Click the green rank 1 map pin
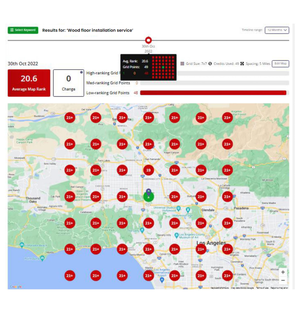 (x=149, y=195)
